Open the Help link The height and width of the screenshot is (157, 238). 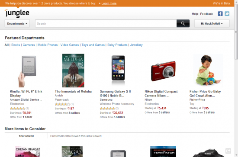(x=195, y=14)
